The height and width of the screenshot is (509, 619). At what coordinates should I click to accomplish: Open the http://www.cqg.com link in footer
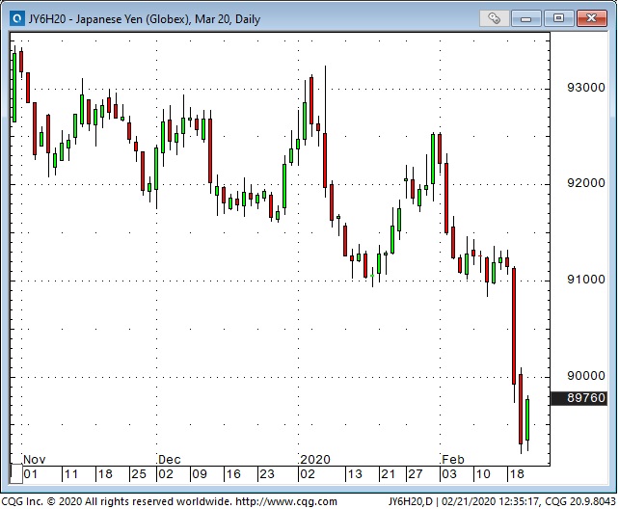point(286,502)
